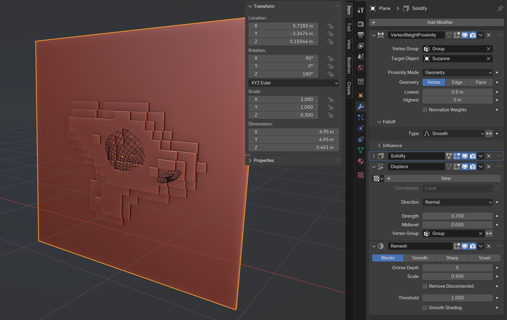Invert the Displace vertex group influence
The width and height of the screenshot is (507, 320).
pyautogui.click(x=489, y=234)
